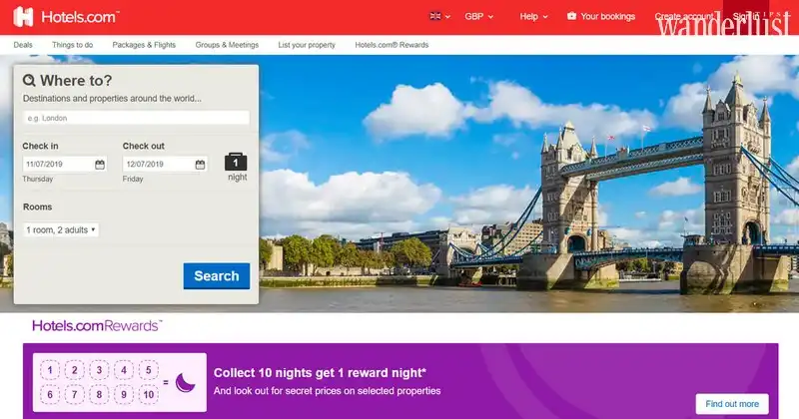Open the Deals menu item

[x=24, y=45]
